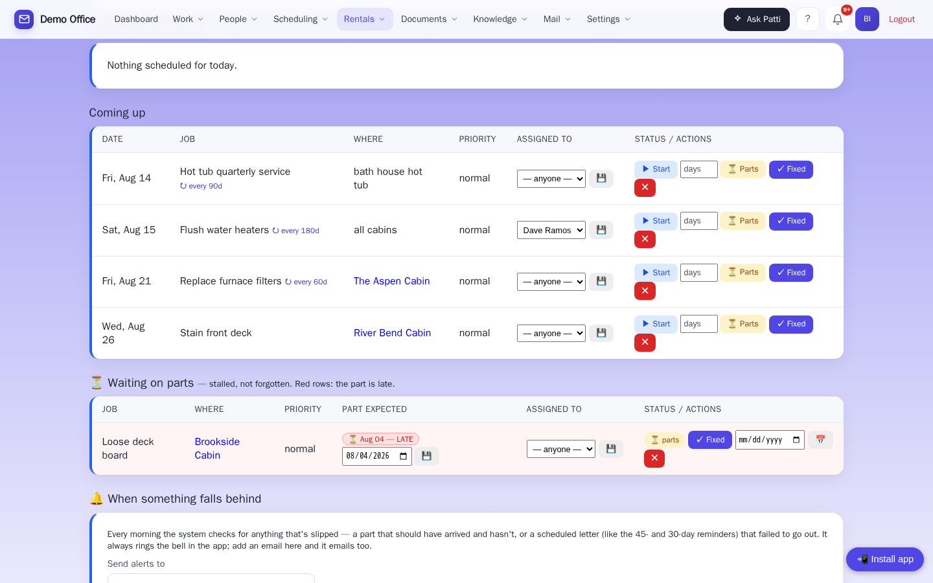
Task: Mark Loose deck board as Fixed
Action: [710, 440]
